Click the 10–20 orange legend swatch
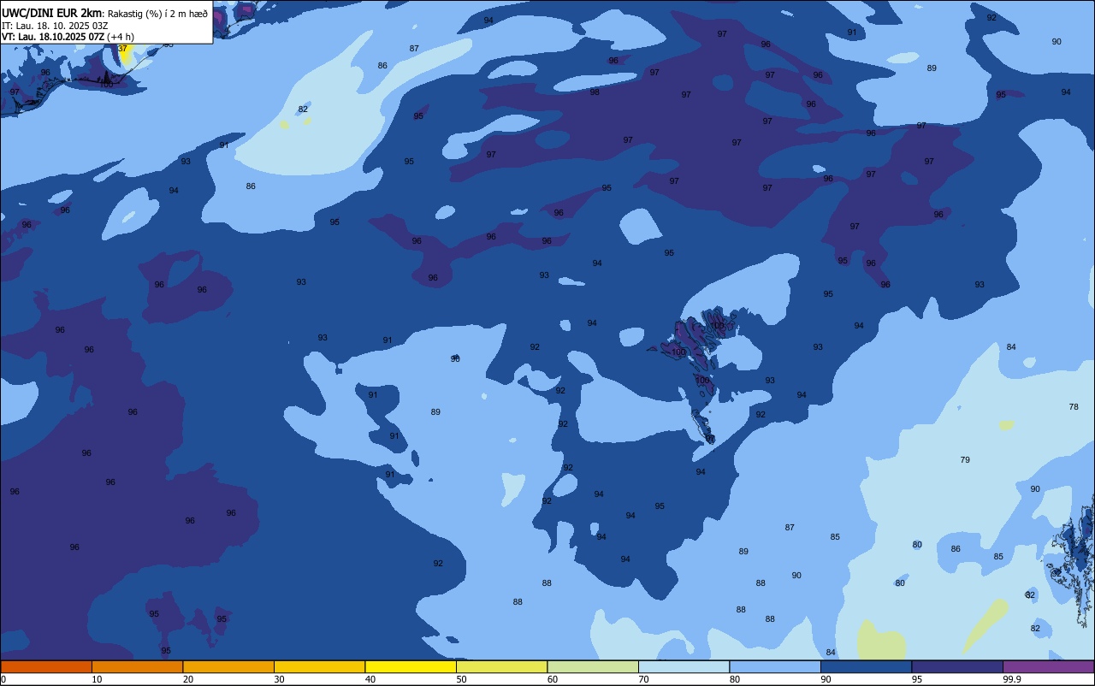This screenshot has width=1095, height=686. 137,666
